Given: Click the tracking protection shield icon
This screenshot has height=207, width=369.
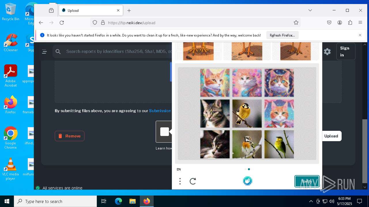Looking at the screenshot, I should click(x=95, y=23).
